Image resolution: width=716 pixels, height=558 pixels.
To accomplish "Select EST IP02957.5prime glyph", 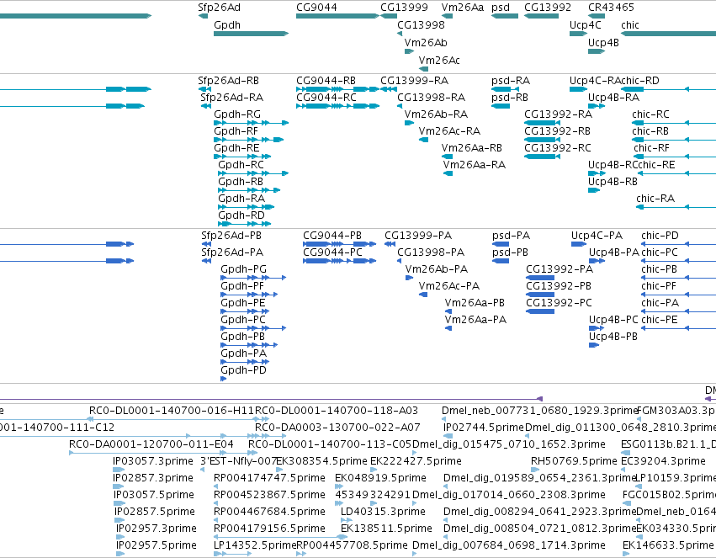I will [x=120, y=554].
